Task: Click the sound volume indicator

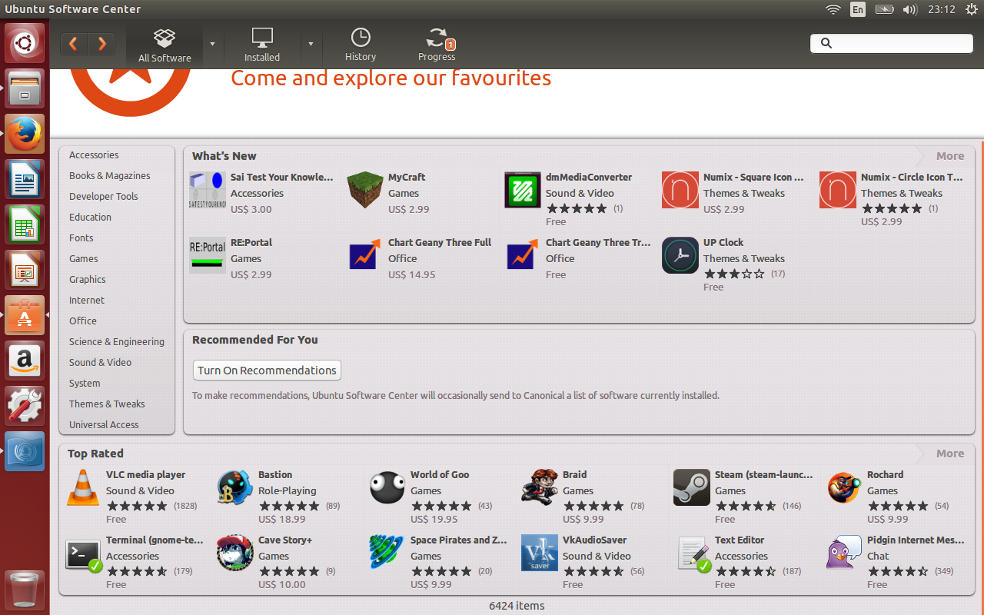Action: [x=909, y=9]
